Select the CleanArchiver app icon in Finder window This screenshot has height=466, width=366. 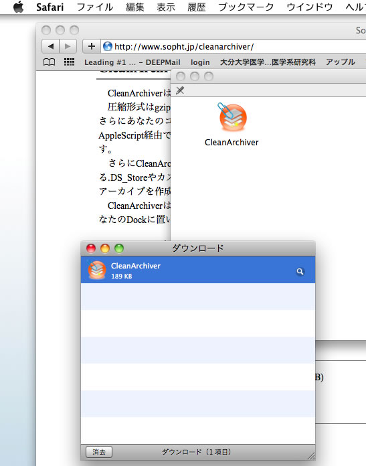pyautogui.click(x=232, y=118)
